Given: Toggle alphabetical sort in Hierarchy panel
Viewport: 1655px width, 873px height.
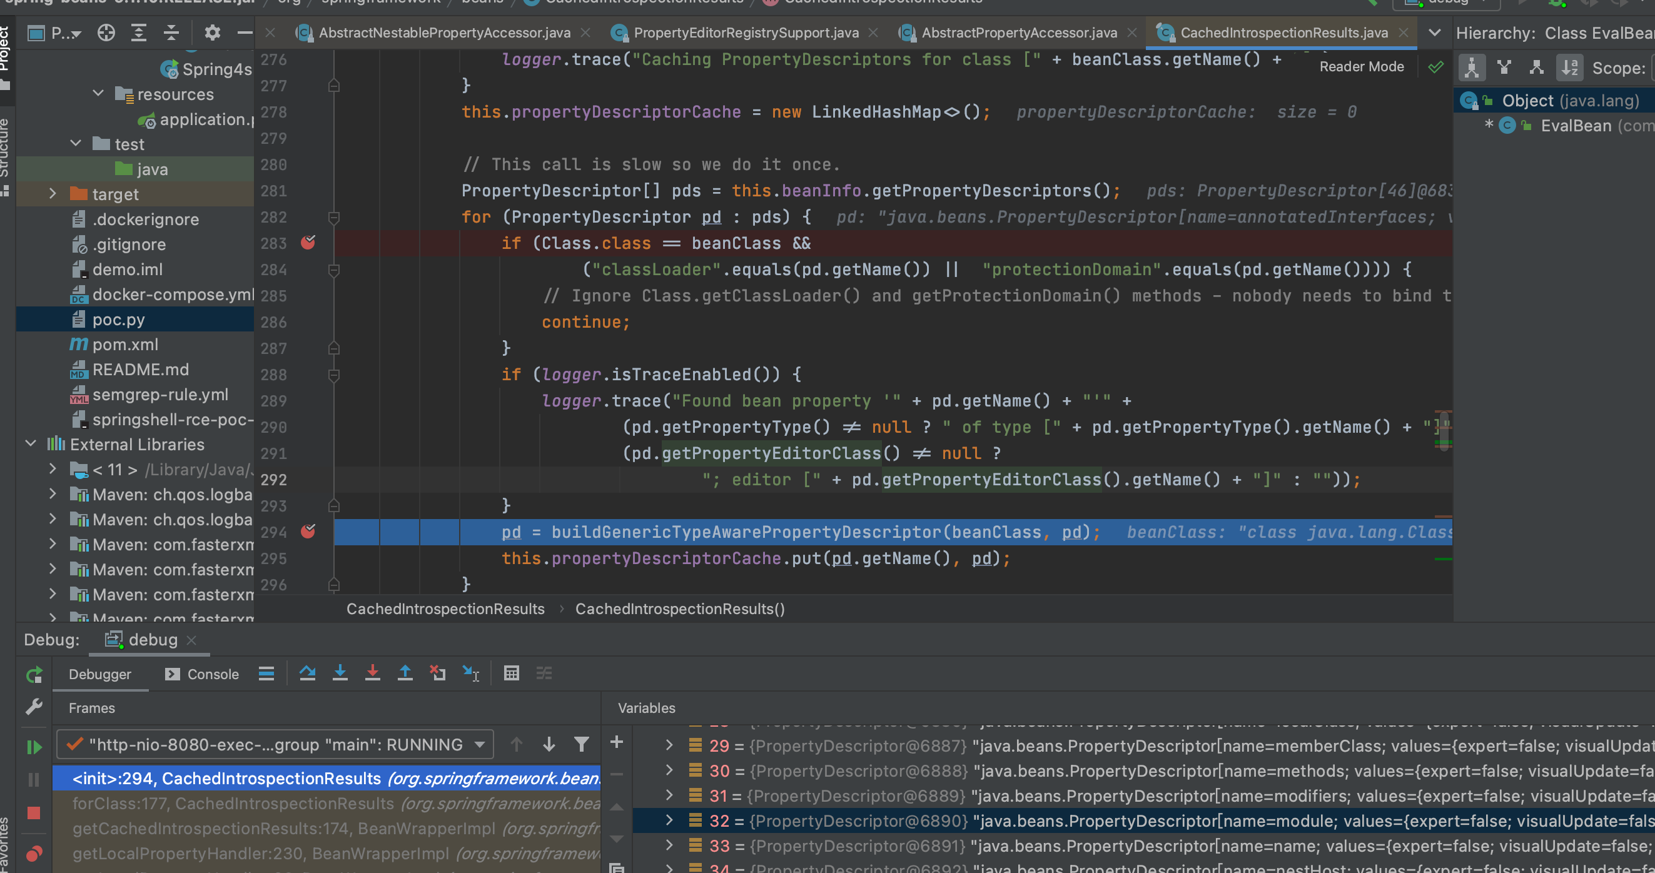Looking at the screenshot, I should [x=1569, y=68].
